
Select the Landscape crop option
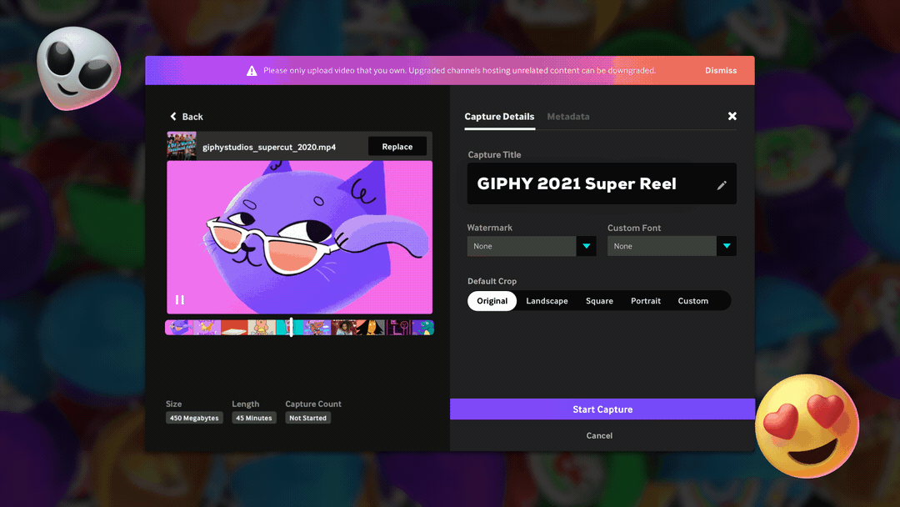tap(547, 301)
